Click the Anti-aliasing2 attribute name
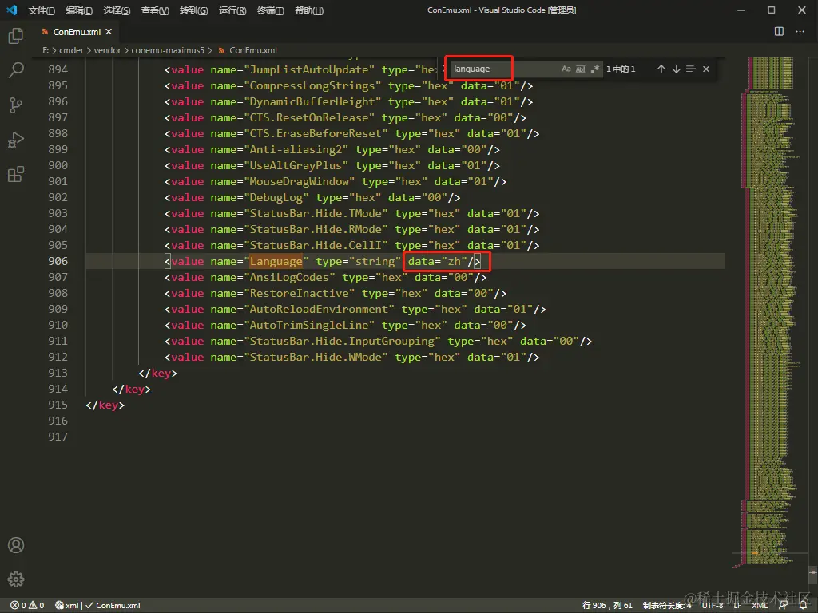The height and width of the screenshot is (613, 818). pyautogui.click(x=296, y=149)
